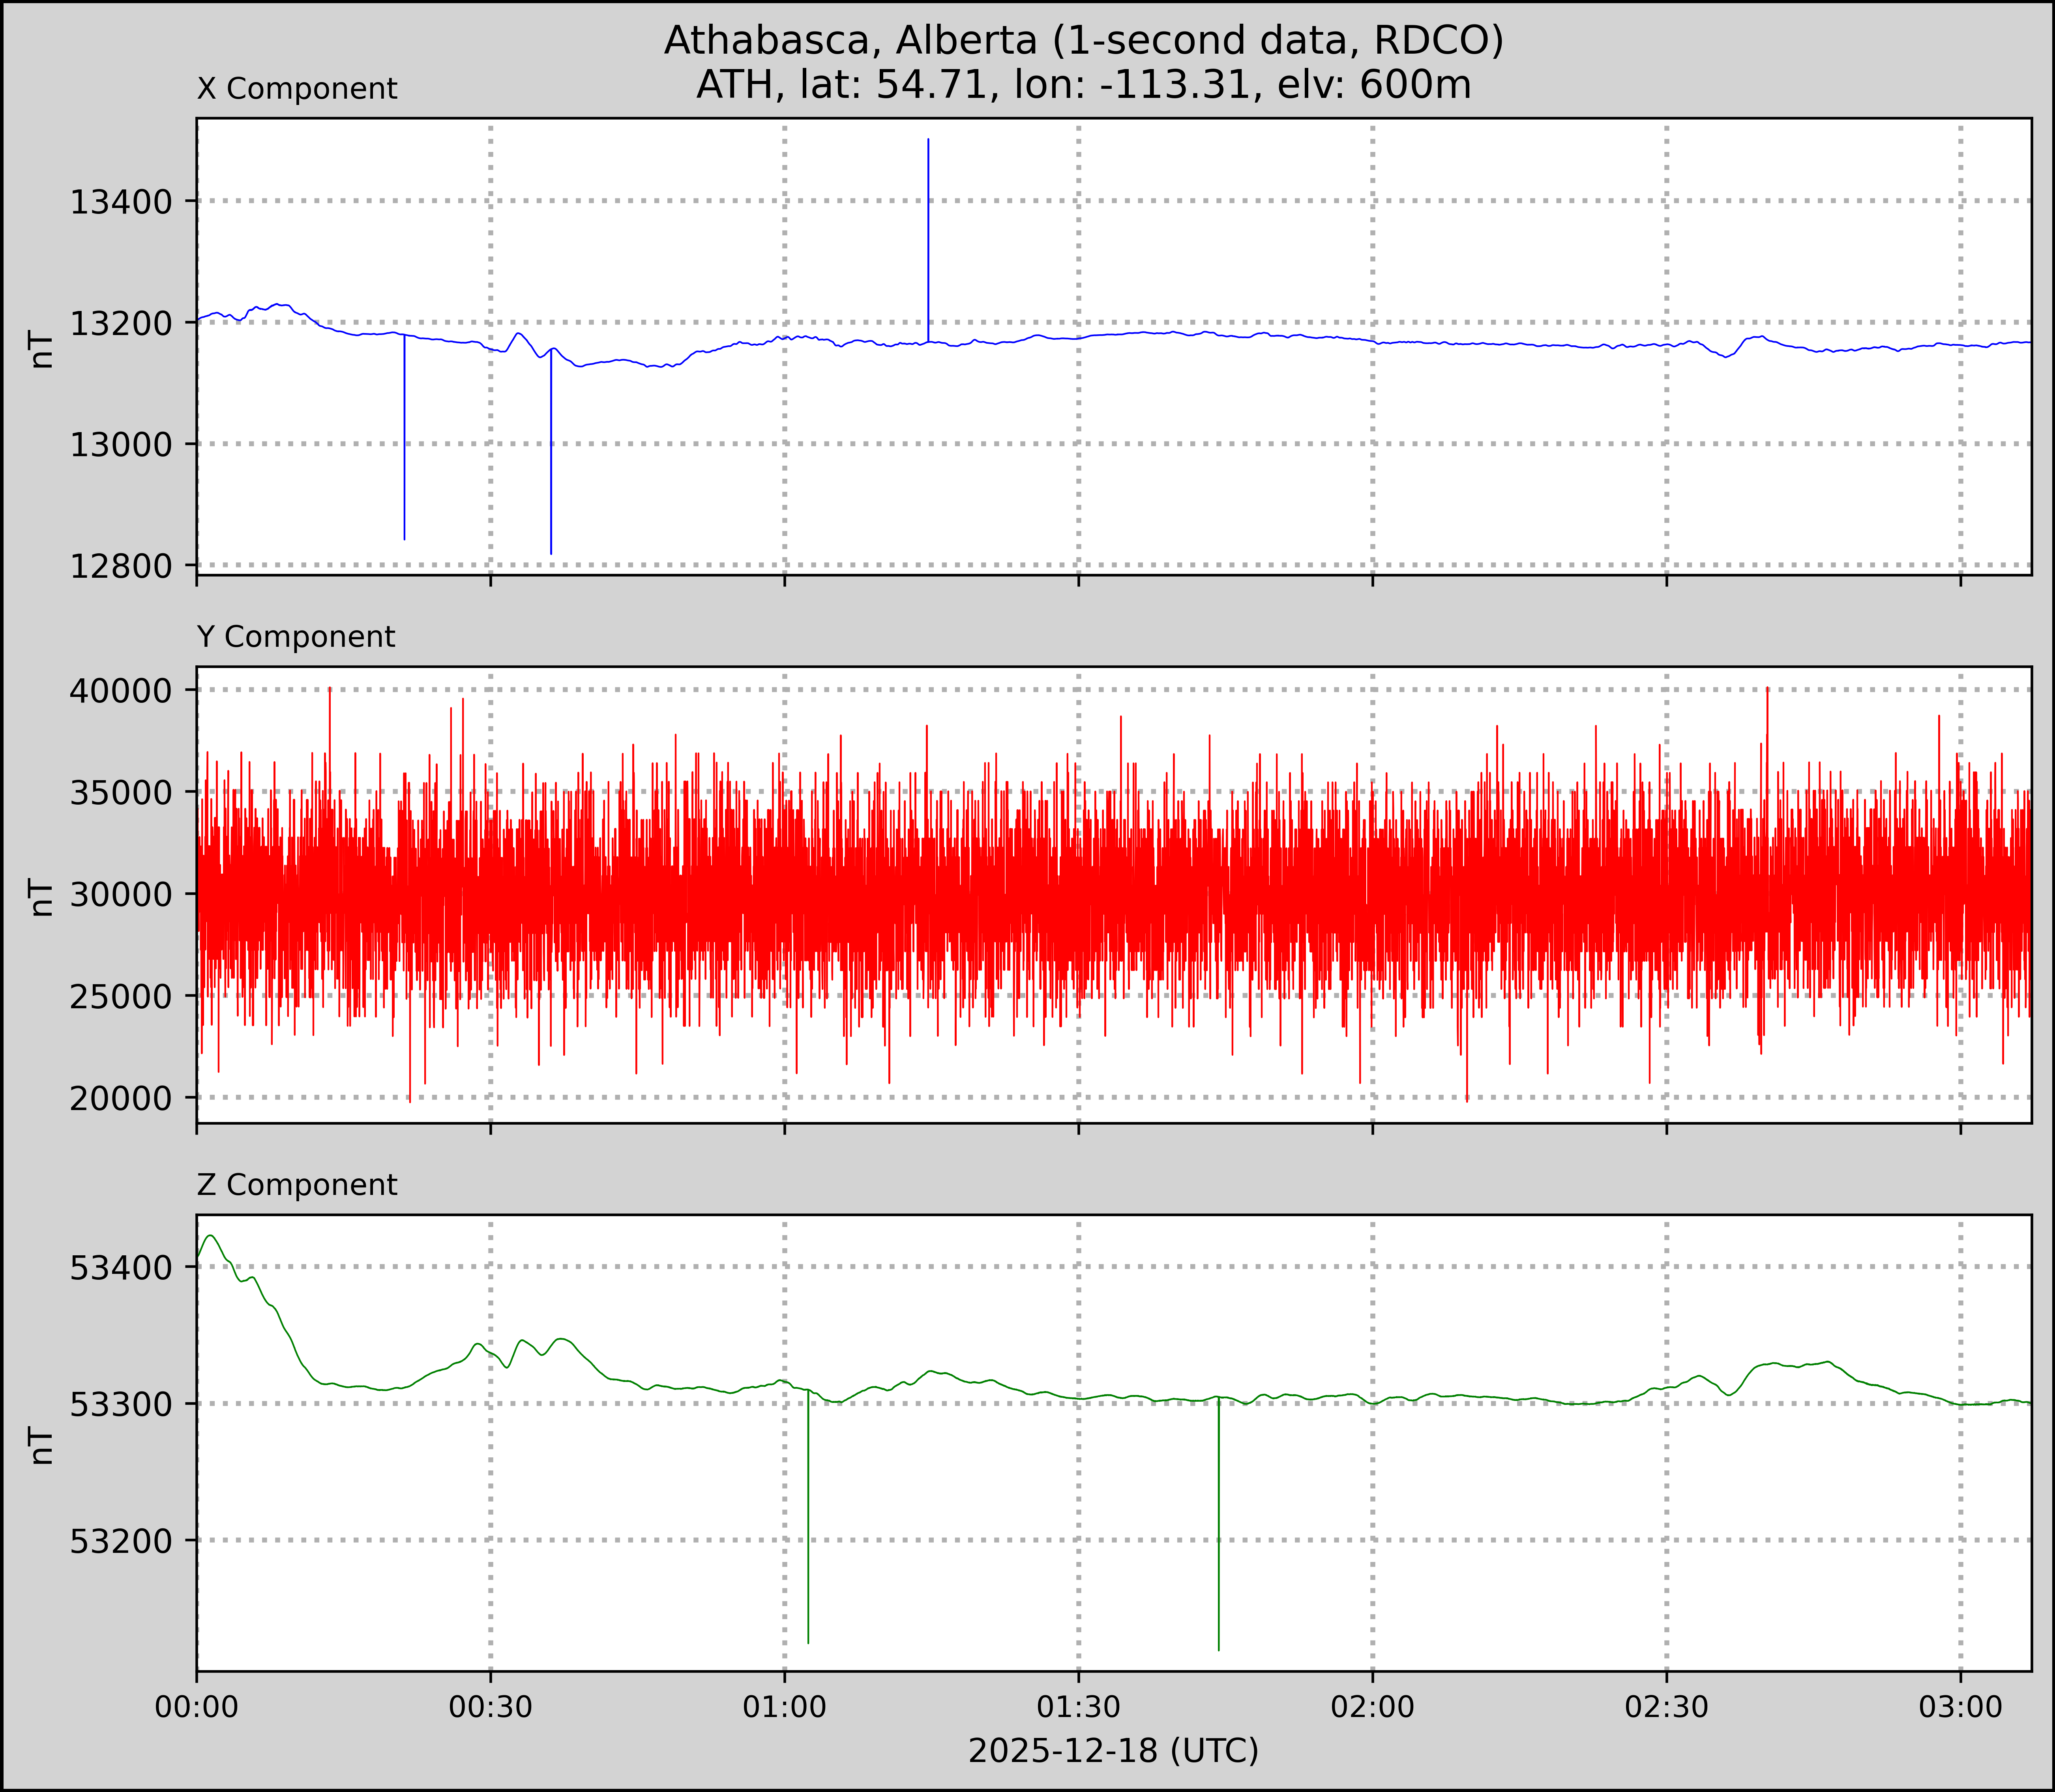2055x1792 pixels.
Task: Click the 00:30 time axis tick label
Action: tap(490, 1706)
